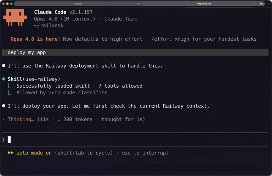Click the white bullet before 'I'll deploy your app'

point(4,106)
